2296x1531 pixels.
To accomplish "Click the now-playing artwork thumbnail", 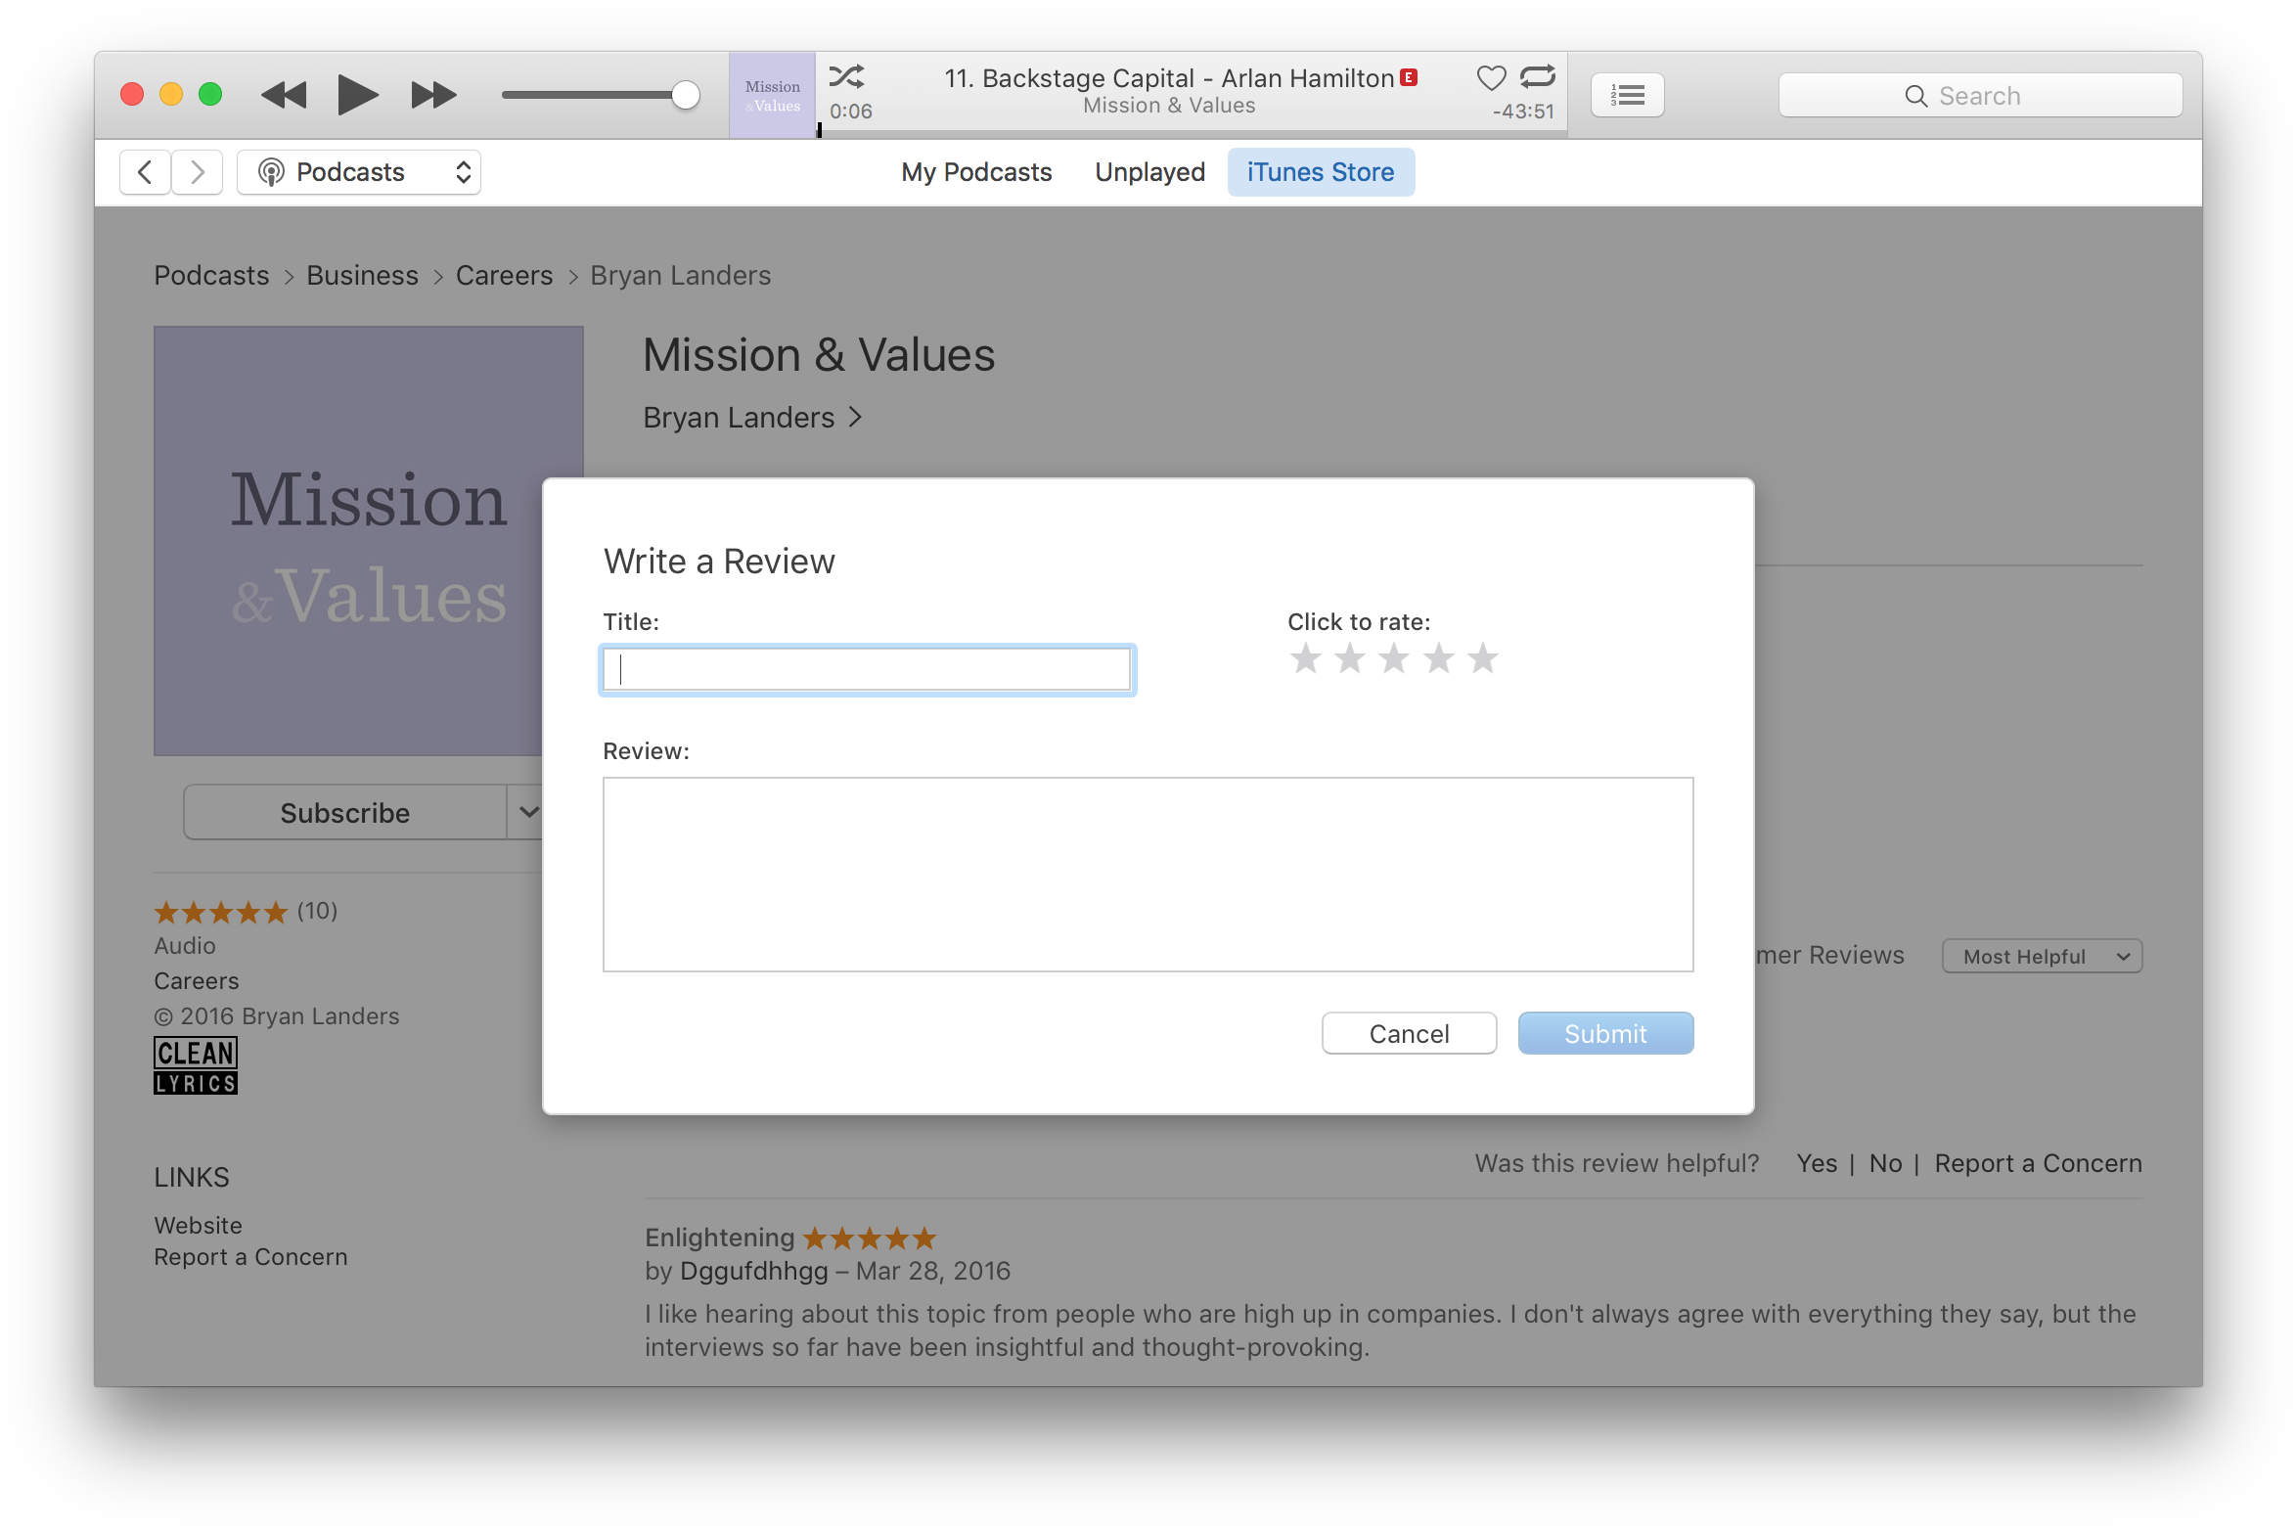I will pos(772,95).
